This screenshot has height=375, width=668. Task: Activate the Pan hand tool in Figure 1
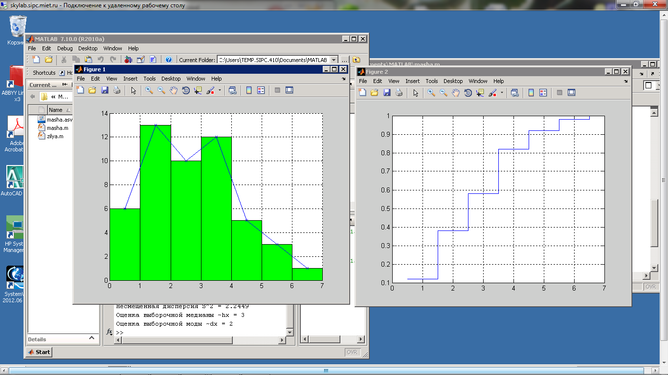click(x=174, y=90)
